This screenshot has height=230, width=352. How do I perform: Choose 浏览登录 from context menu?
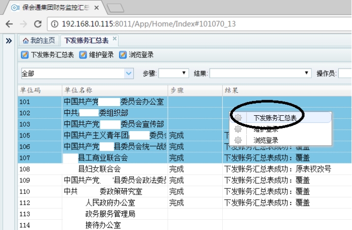[281, 140]
